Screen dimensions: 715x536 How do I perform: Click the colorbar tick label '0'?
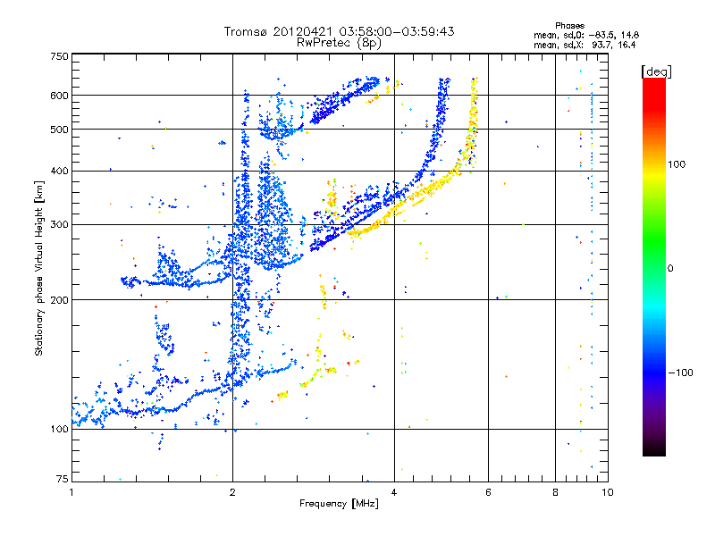(x=670, y=269)
